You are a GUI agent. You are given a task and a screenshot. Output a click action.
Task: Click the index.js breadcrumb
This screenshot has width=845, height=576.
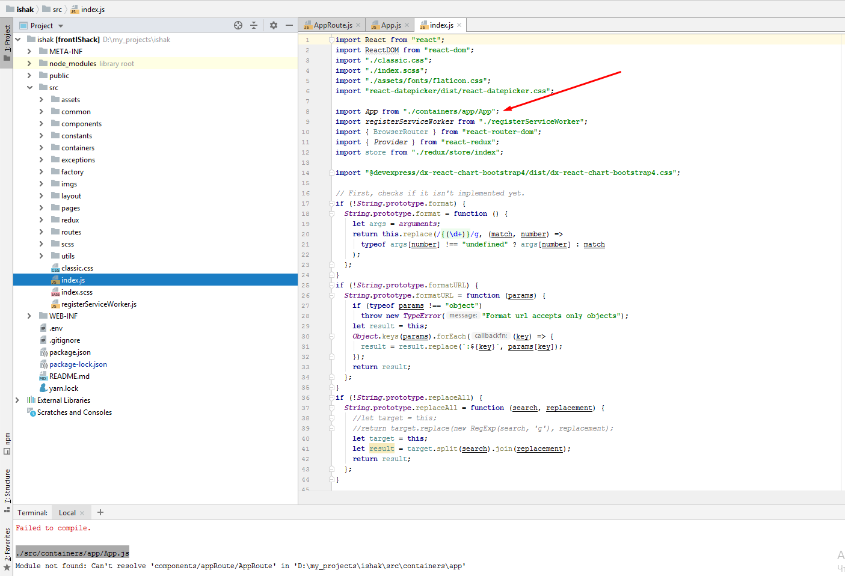(88, 9)
